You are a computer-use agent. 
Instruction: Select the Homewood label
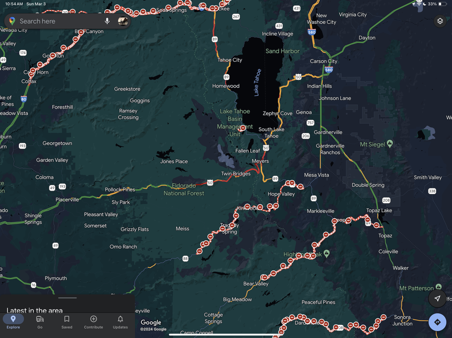[x=226, y=86]
